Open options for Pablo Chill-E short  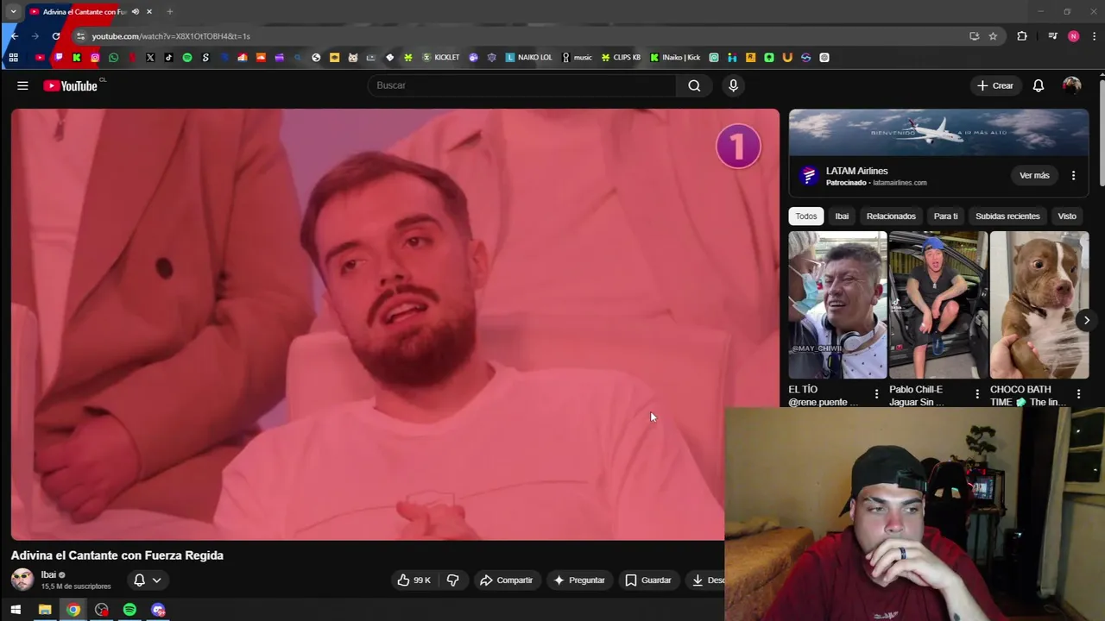977,394
